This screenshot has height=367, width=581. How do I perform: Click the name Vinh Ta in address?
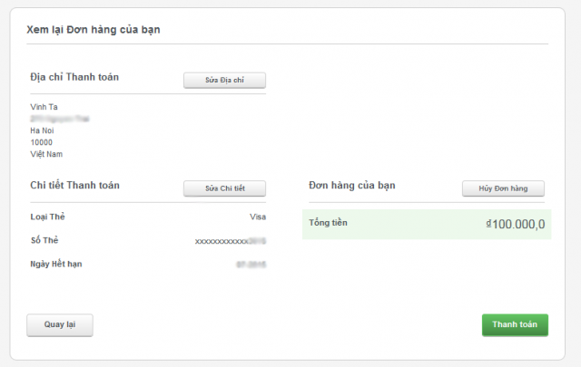(44, 107)
